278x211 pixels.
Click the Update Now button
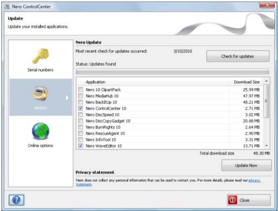pyautogui.click(x=246, y=165)
